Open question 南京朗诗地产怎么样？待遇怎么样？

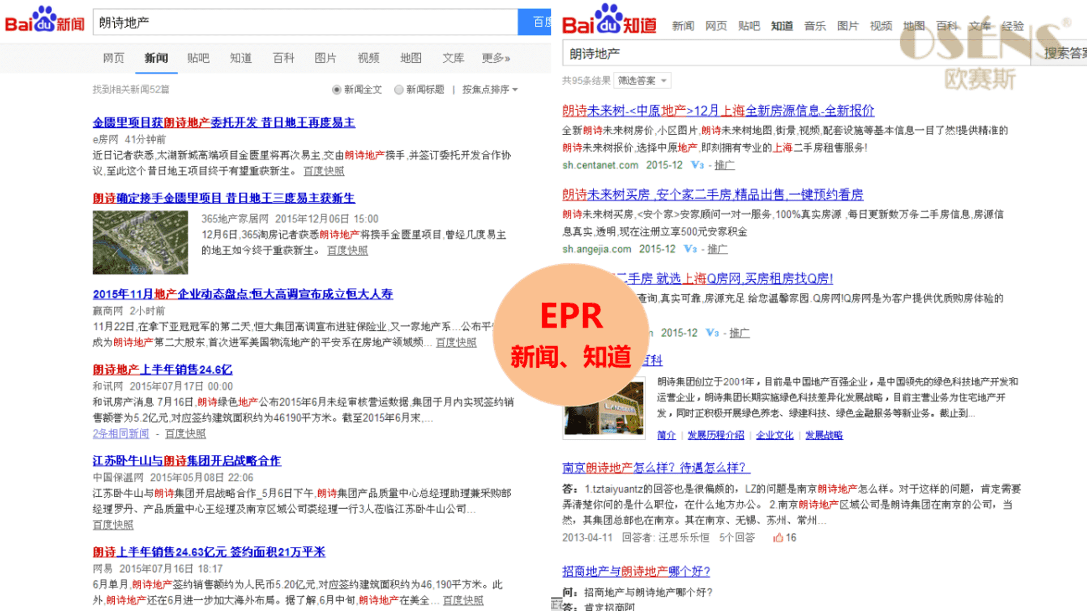pos(656,468)
